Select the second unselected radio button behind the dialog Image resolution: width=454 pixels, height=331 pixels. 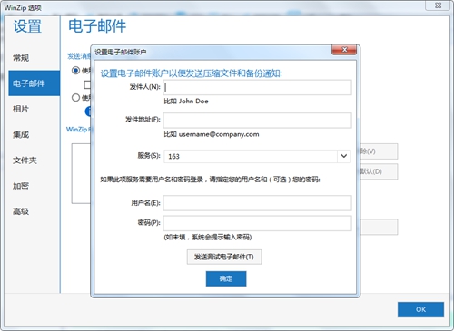tap(75, 97)
